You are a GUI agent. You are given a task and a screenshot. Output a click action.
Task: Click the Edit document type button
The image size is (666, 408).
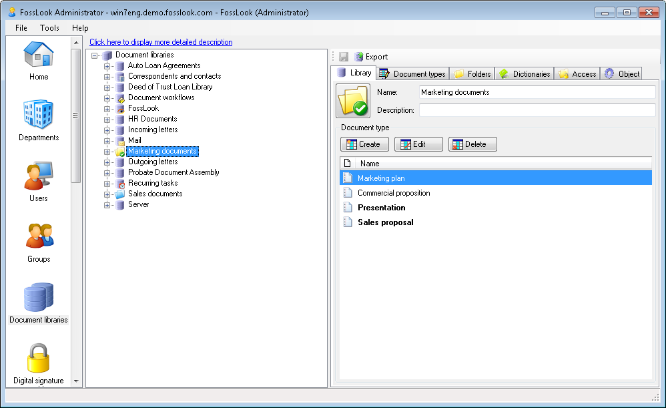point(418,144)
